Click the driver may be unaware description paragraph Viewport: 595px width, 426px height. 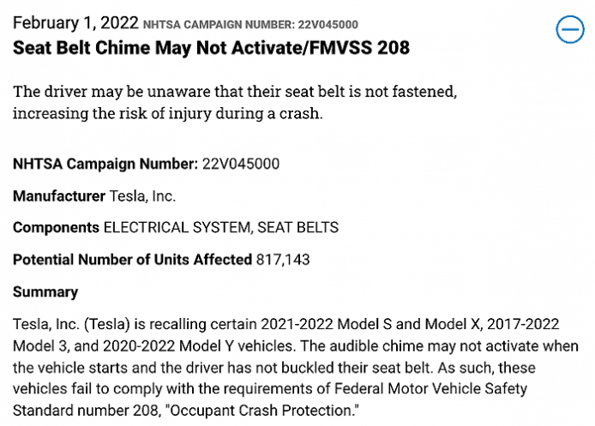point(228,101)
